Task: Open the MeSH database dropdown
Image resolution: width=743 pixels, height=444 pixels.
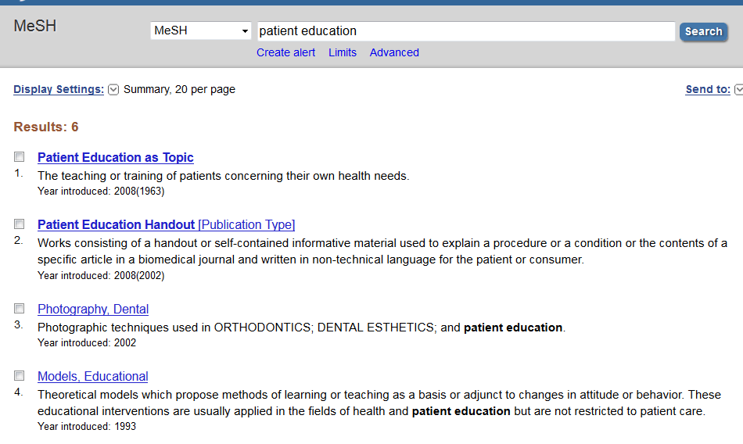Action: click(x=200, y=30)
